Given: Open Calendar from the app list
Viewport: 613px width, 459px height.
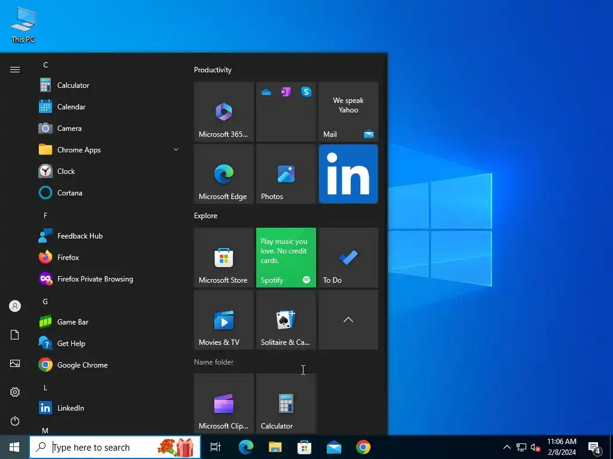Looking at the screenshot, I should point(110,106).
